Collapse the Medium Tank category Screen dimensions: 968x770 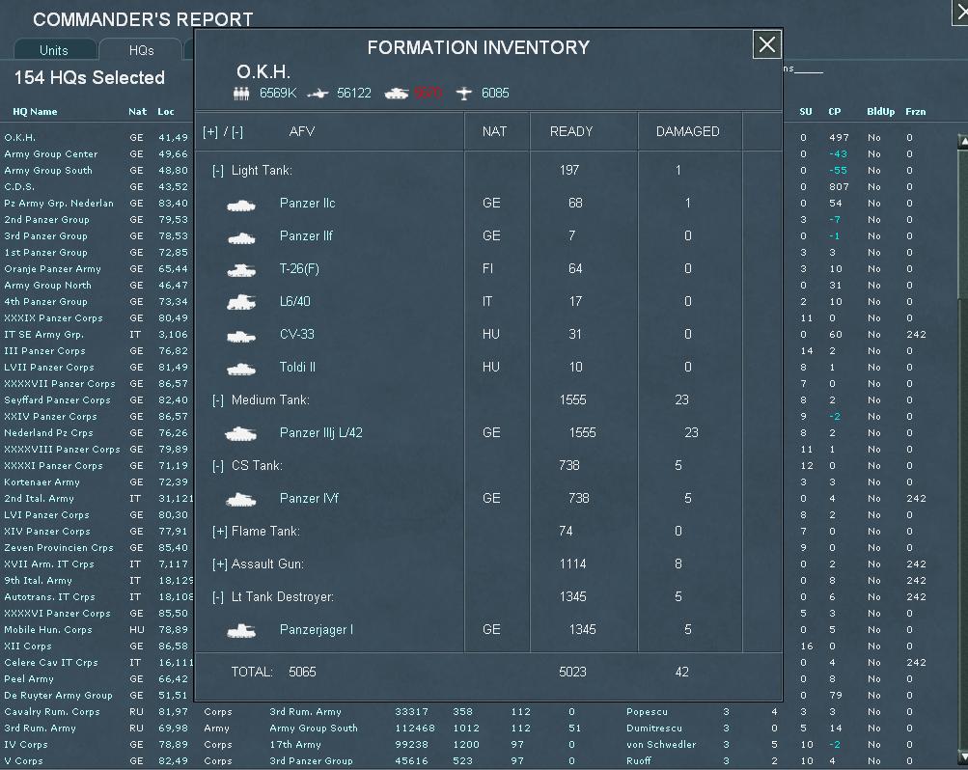coord(218,400)
